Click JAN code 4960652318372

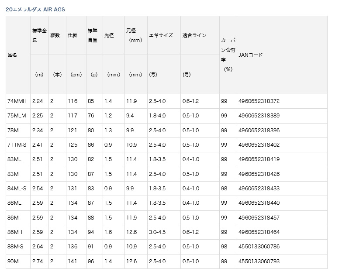point(259,101)
